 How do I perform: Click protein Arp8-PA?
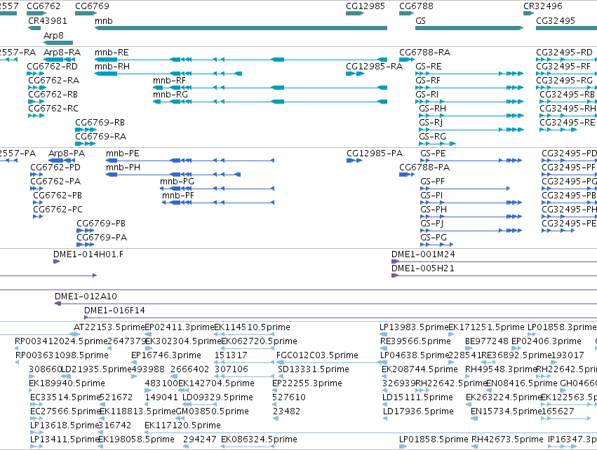tap(67, 154)
